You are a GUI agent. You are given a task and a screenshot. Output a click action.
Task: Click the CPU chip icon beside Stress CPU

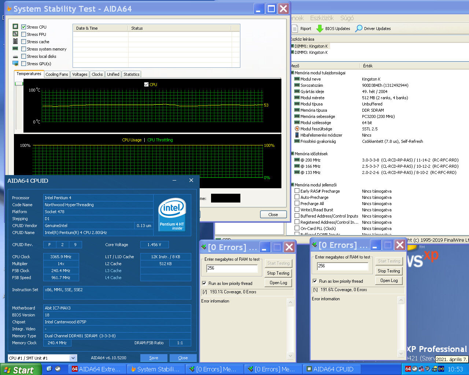[x=15, y=26]
